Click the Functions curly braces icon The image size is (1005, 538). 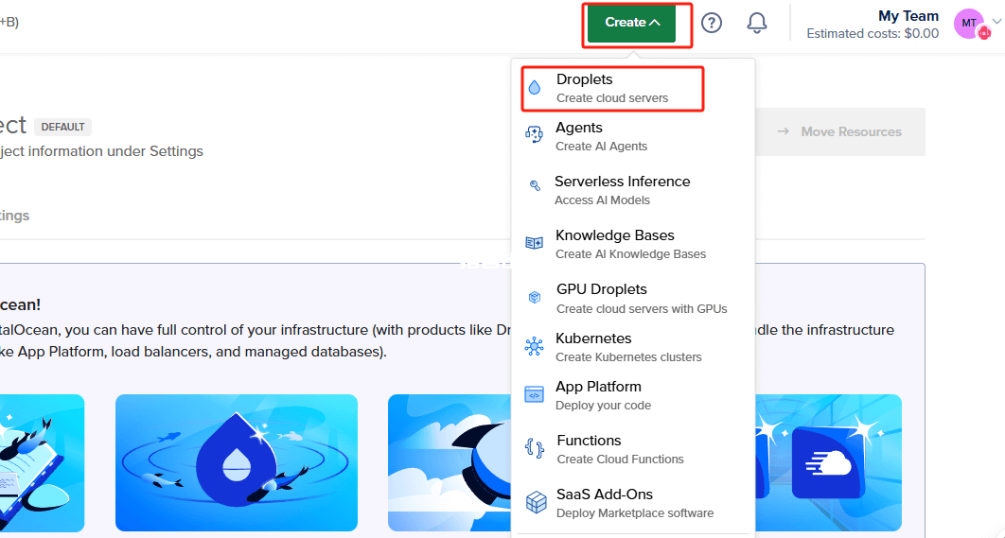tap(534, 447)
